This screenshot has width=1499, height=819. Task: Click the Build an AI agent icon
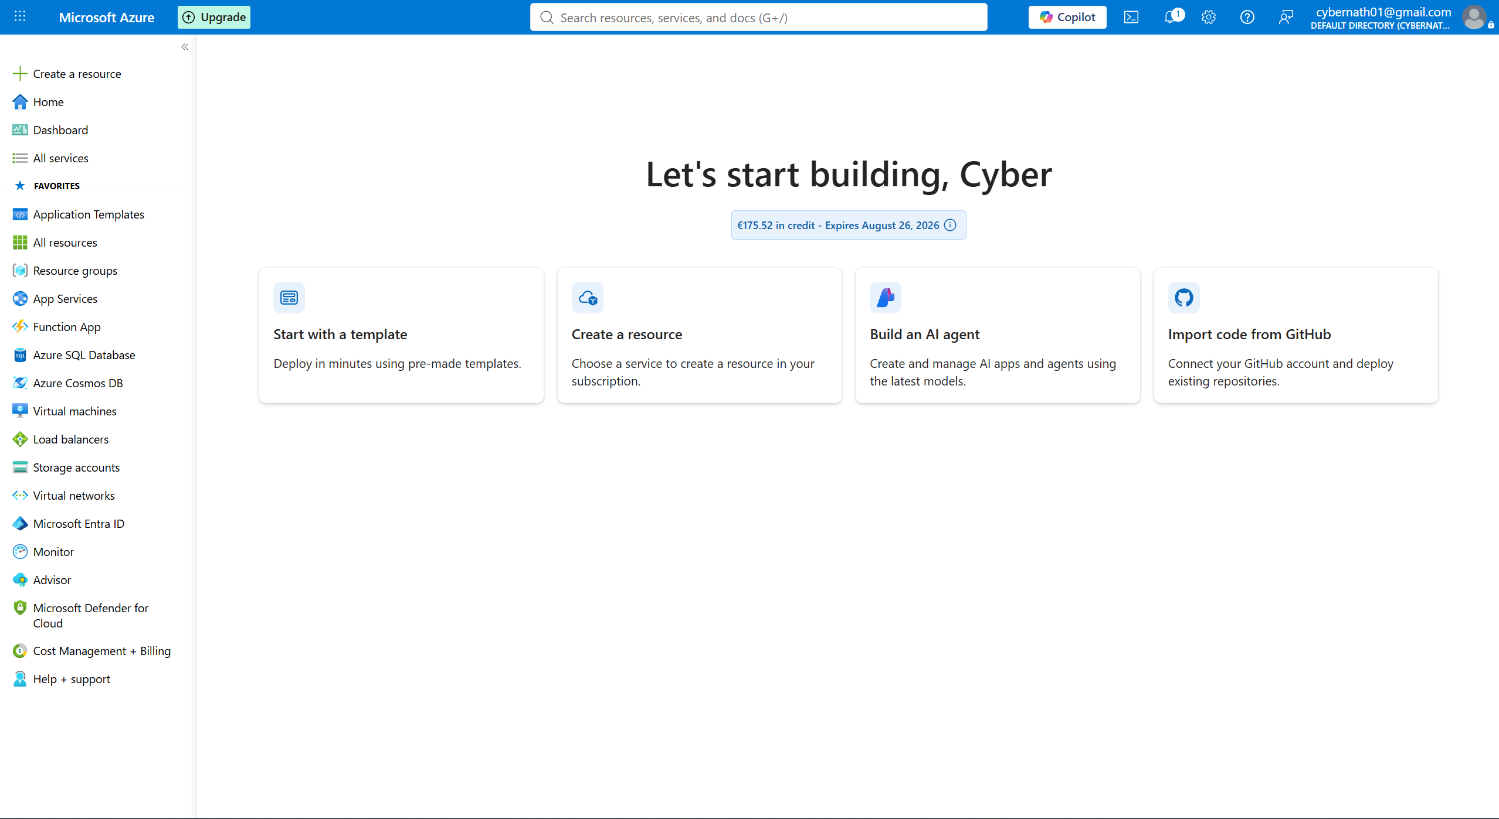pos(886,298)
